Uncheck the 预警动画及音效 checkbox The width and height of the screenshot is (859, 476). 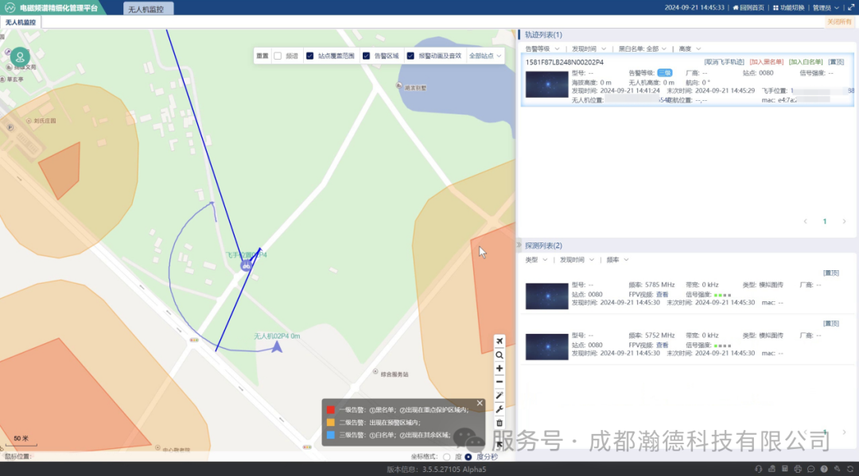(x=410, y=56)
